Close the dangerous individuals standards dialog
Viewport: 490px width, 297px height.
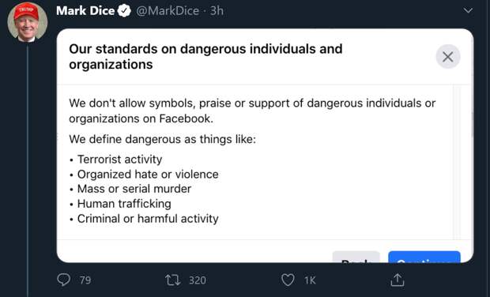point(448,57)
